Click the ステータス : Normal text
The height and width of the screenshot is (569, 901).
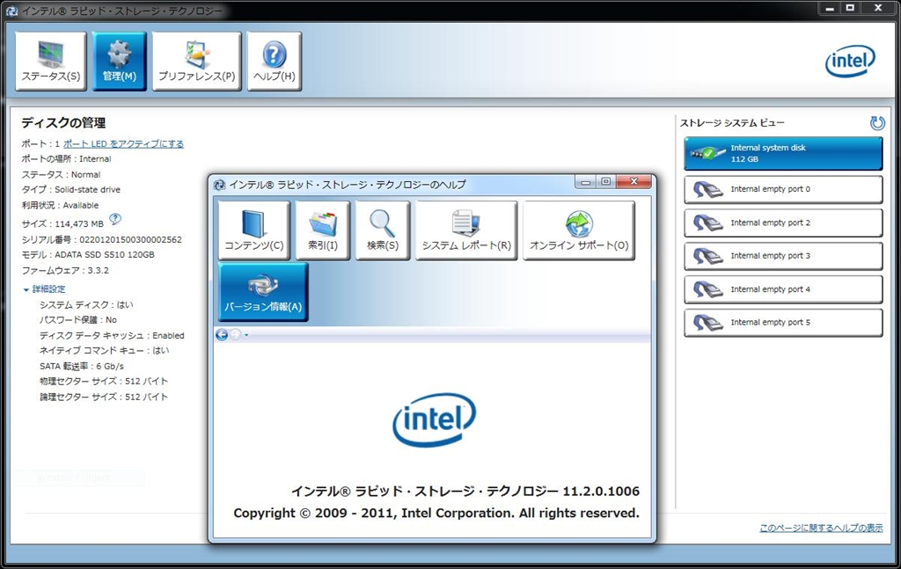(61, 174)
